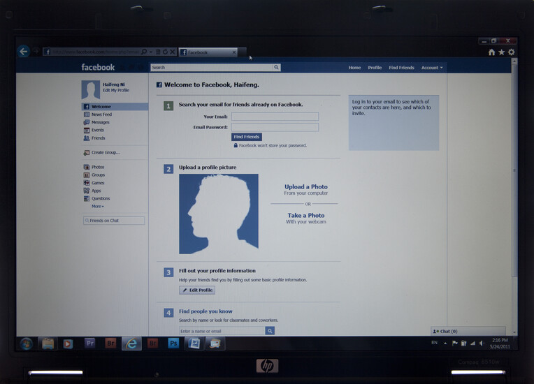Open Word from the taskbar

[x=194, y=344]
